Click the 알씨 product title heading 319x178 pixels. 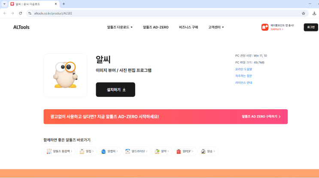click(103, 59)
